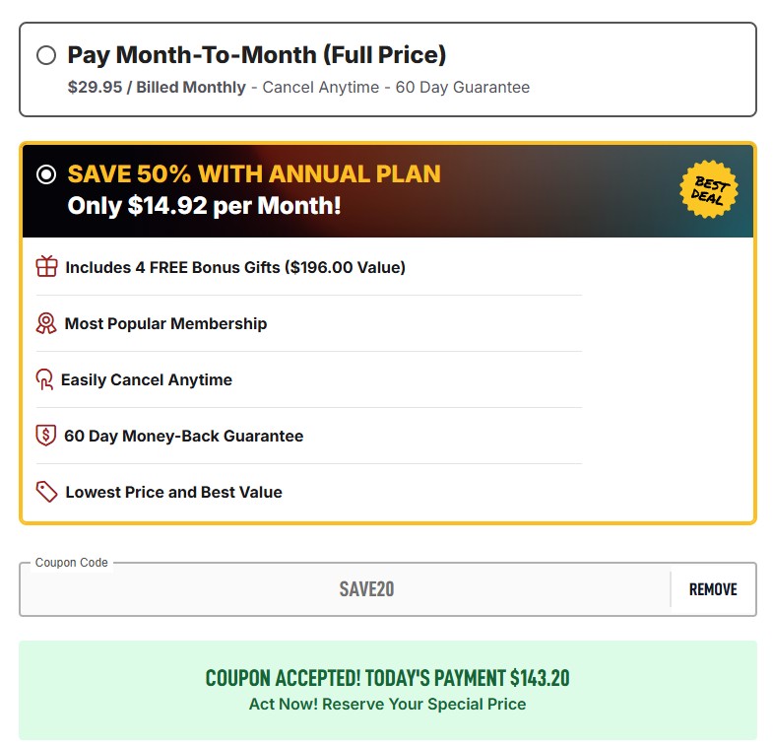The width and height of the screenshot is (773, 748).
Task: Select the Annual Plan radio button
Action: pyautogui.click(x=46, y=175)
